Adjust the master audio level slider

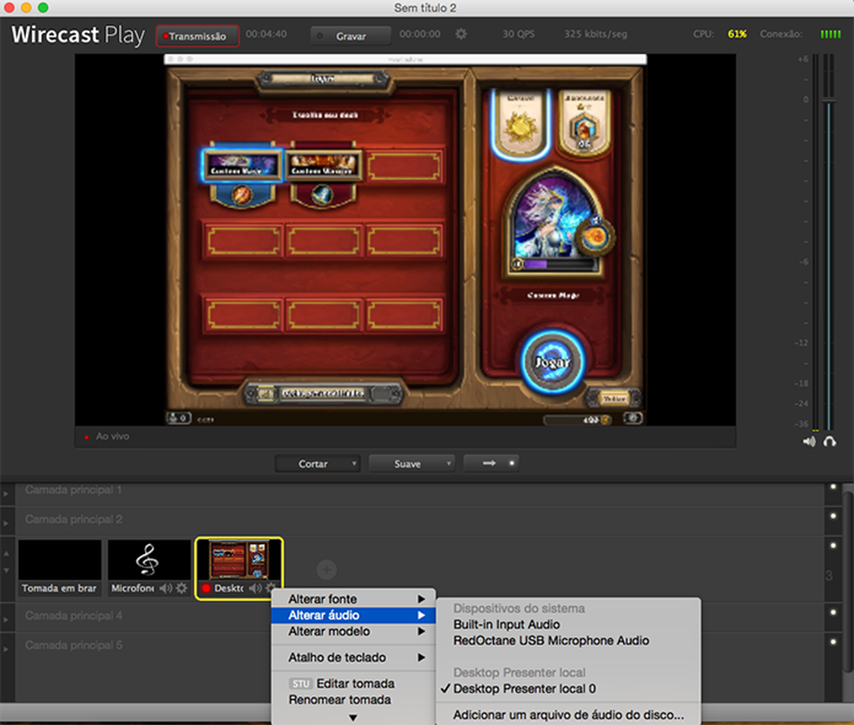829,100
